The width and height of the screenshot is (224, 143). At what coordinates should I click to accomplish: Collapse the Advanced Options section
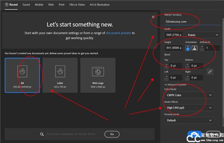point(175,85)
